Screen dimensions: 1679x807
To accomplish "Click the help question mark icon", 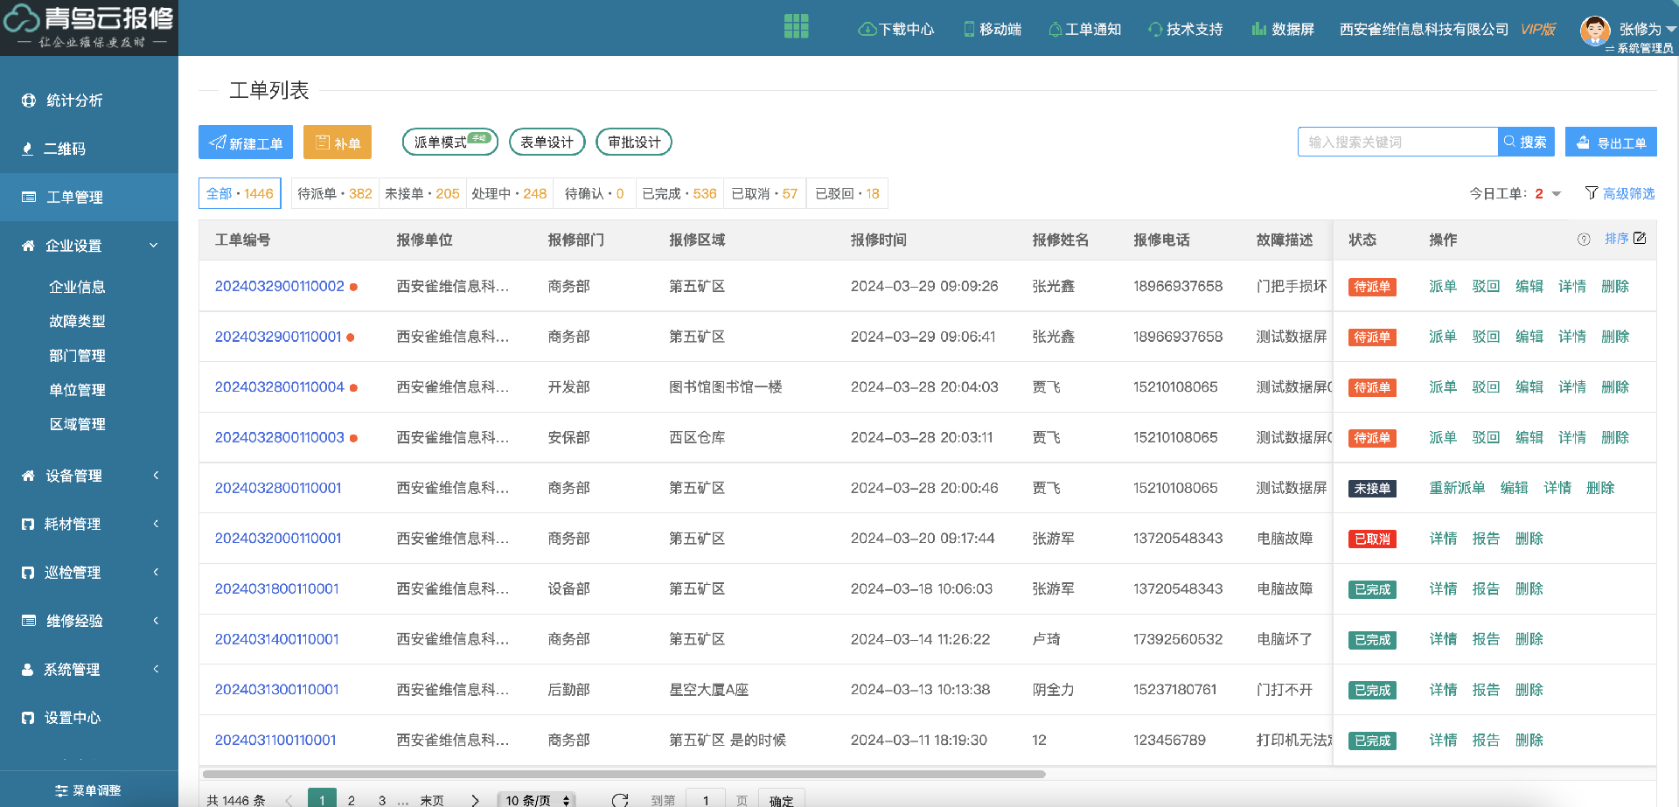I will click(1584, 240).
